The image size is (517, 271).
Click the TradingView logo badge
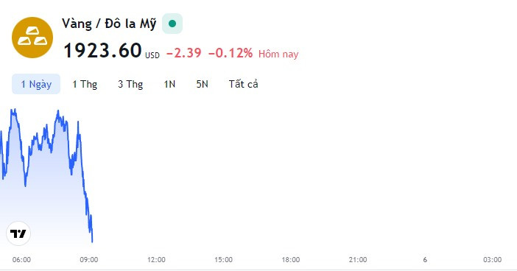click(x=18, y=233)
